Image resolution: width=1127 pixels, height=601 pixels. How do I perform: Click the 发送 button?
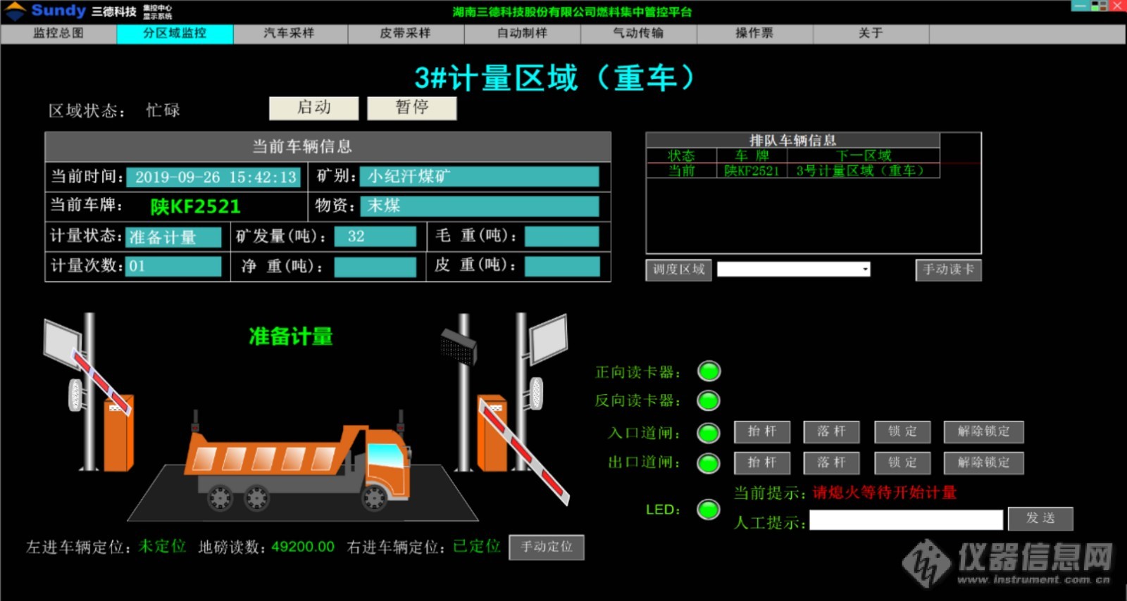click(1040, 519)
